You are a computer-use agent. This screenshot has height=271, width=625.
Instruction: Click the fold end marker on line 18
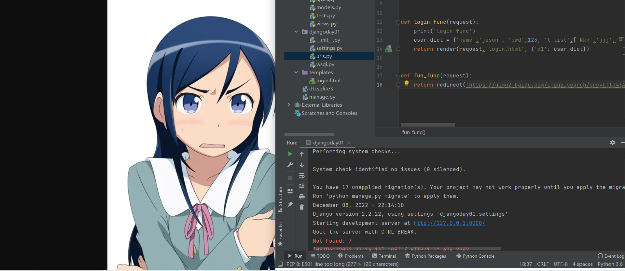(x=398, y=85)
